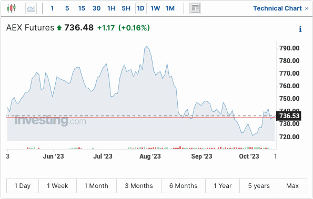313x199 pixels.
Task: Show the 3 Months range
Action: (x=139, y=186)
